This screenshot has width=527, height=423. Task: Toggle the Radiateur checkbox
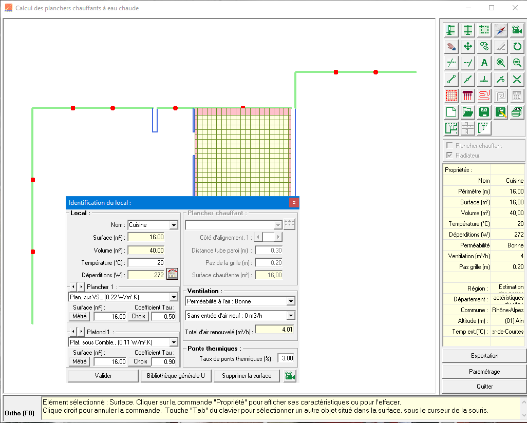pyautogui.click(x=449, y=156)
